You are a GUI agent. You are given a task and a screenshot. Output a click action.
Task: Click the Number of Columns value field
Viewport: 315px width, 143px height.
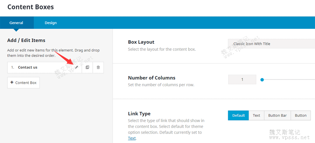pos(242,80)
